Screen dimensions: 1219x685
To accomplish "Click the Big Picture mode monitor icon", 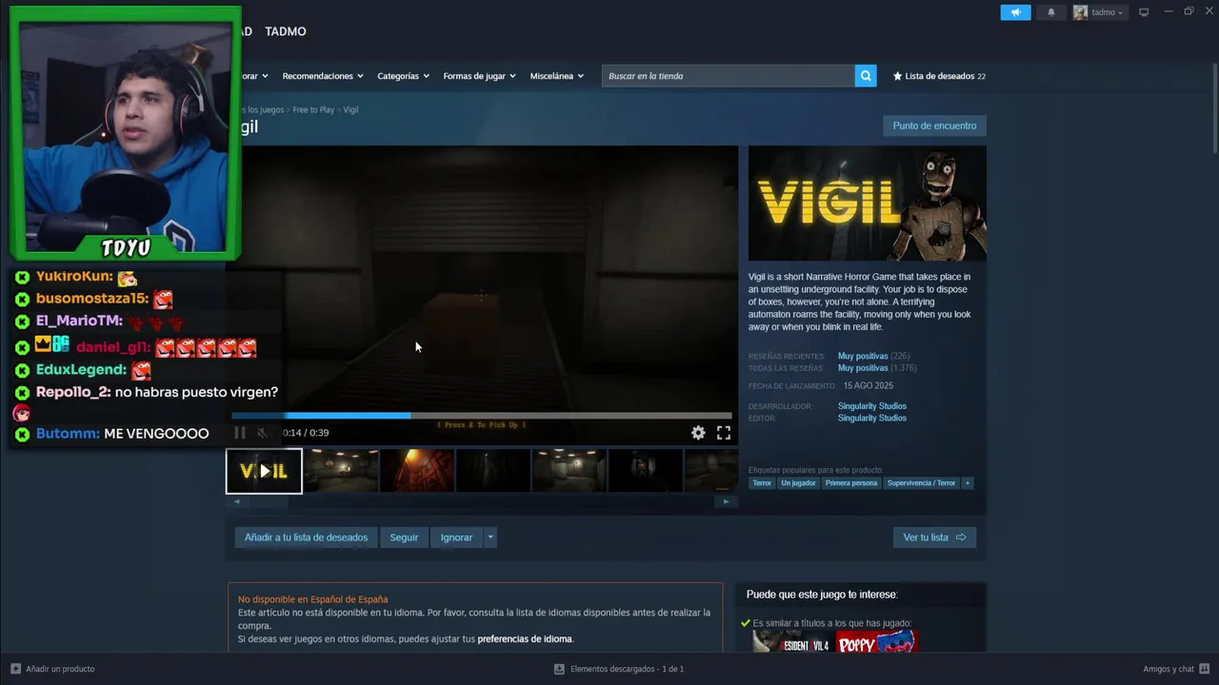I will pos(1144,12).
